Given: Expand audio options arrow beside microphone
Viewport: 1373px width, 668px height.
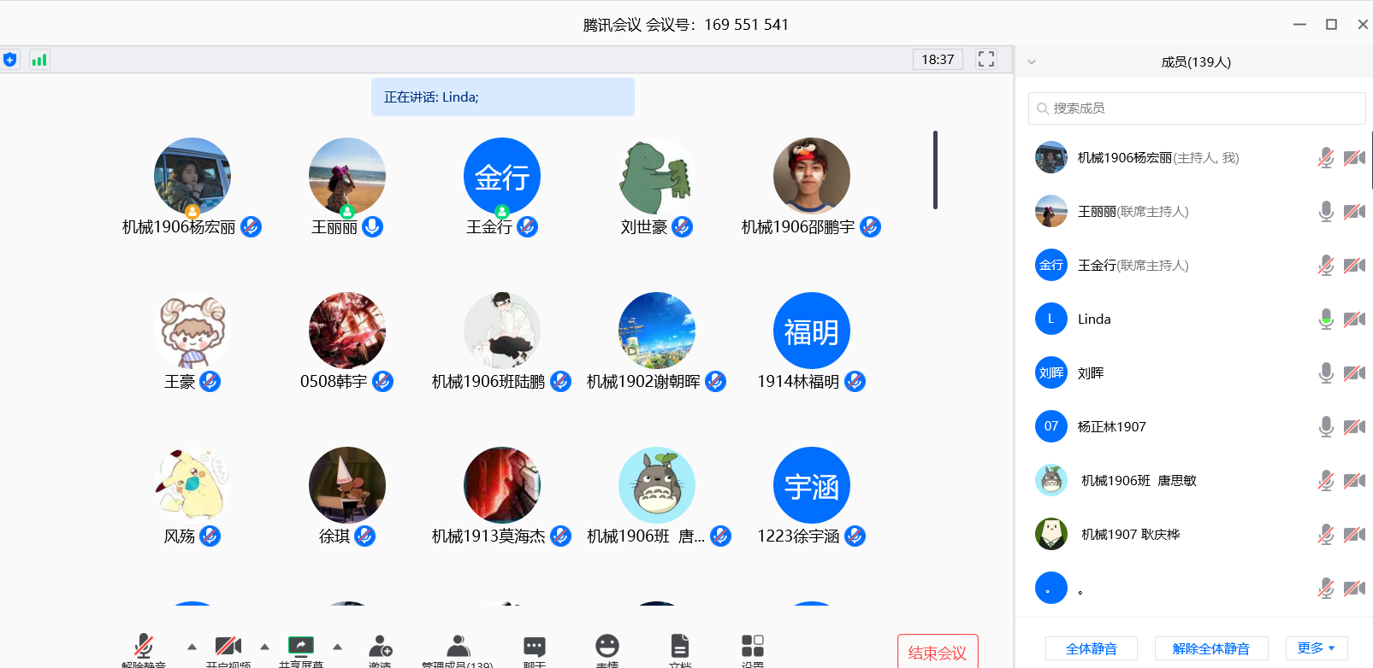Looking at the screenshot, I should click(x=192, y=647).
